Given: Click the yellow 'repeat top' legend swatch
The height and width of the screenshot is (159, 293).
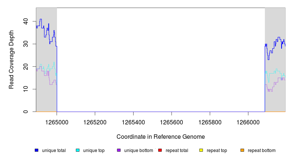Looking at the screenshot, I should pyautogui.click(x=201, y=150).
